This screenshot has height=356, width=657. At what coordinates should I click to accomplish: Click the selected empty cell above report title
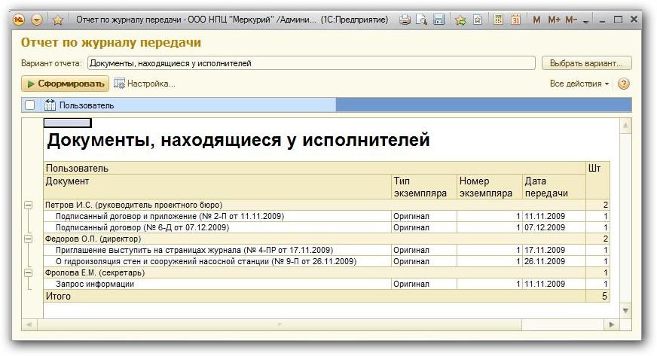[x=68, y=123]
